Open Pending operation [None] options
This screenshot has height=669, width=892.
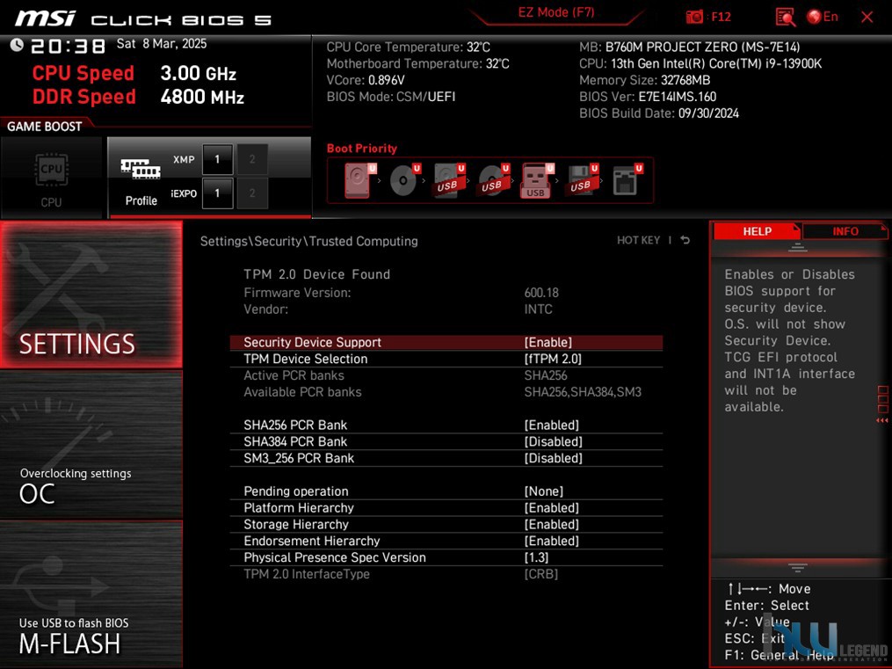tap(544, 491)
